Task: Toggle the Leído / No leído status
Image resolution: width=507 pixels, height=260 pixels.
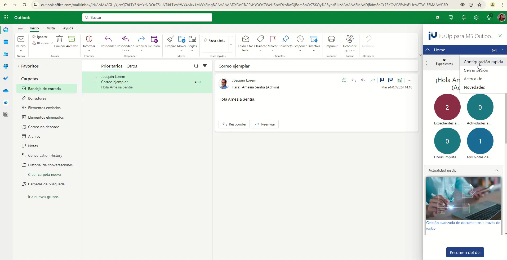Action: coord(246,39)
